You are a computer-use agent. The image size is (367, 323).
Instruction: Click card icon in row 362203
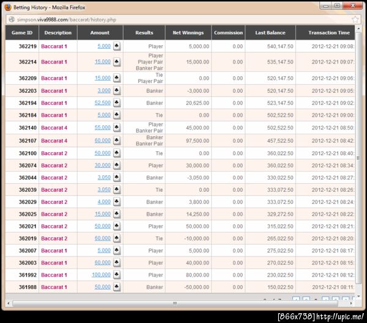(x=117, y=90)
